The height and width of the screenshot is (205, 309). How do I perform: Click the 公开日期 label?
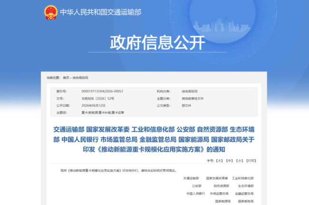click(x=63, y=106)
